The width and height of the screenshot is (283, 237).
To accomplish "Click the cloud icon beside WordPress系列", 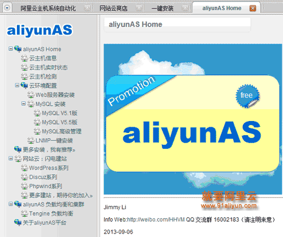I will (x=24, y=168).
